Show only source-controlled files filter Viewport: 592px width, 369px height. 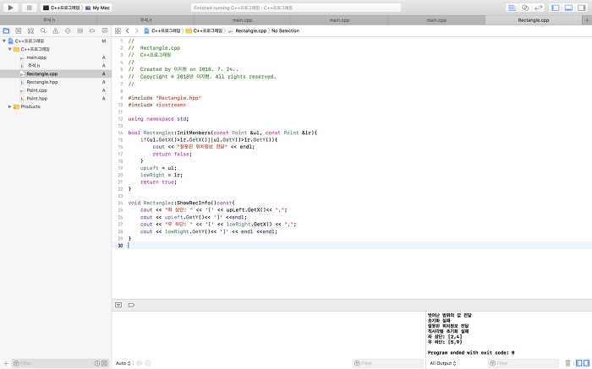(104, 363)
